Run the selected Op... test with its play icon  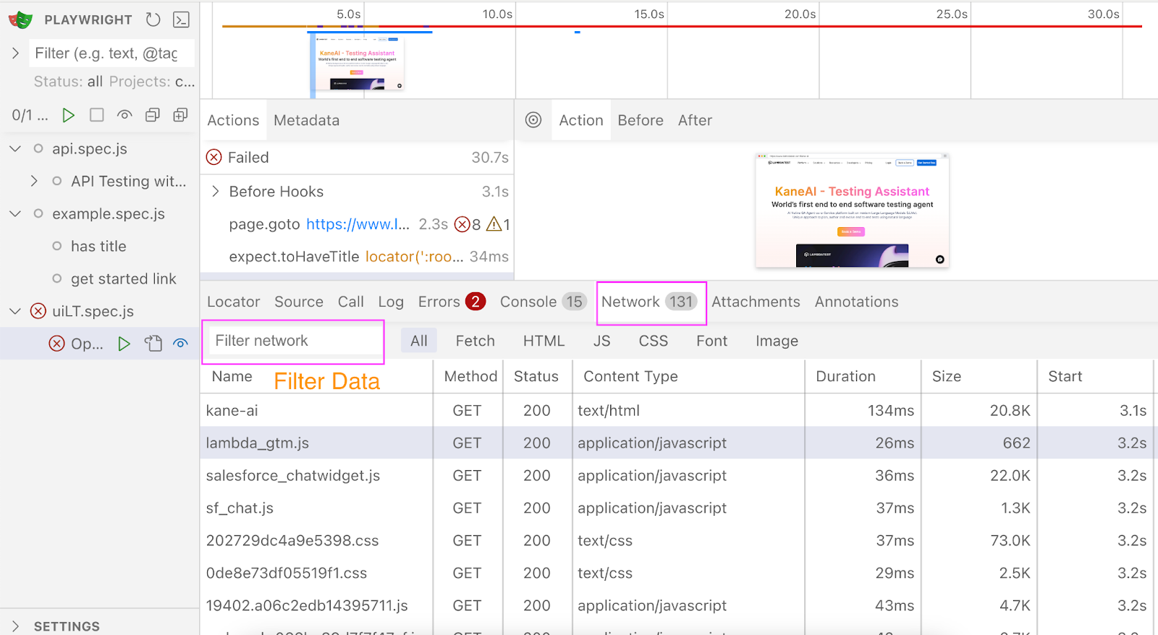coord(124,344)
